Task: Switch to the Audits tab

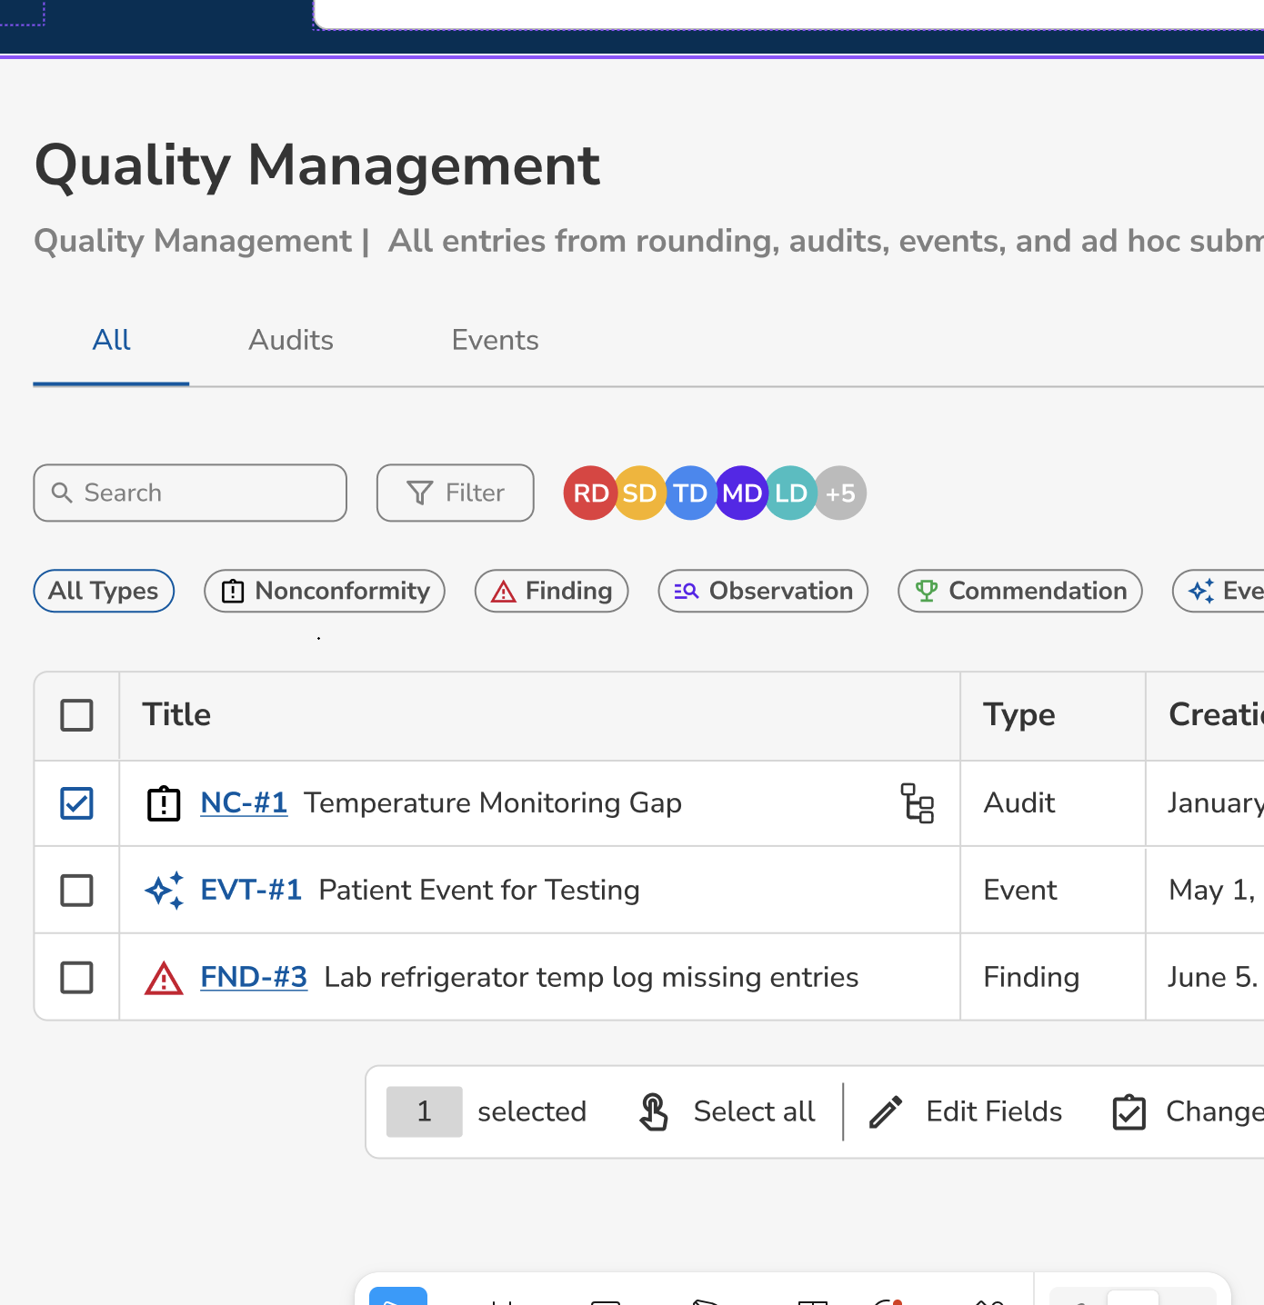Action: (x=291, y=340)
